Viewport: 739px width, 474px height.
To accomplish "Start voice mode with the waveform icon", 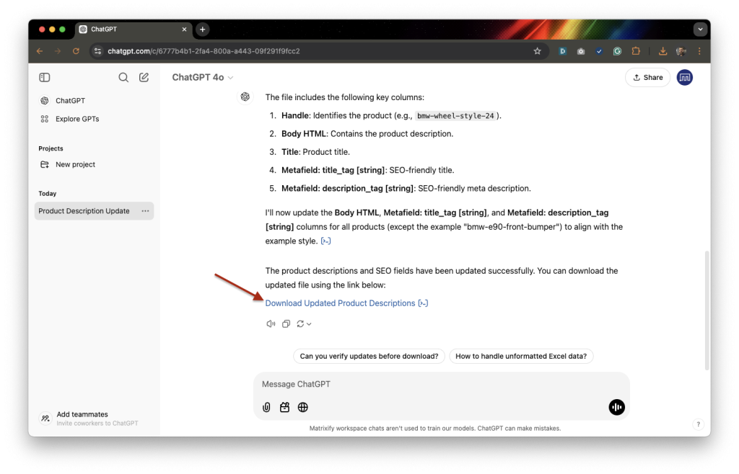I will tap(616, 407).
